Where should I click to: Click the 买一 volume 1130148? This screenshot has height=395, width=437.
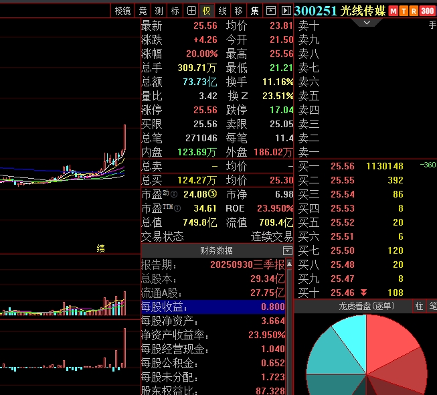[x=385, y=166]
